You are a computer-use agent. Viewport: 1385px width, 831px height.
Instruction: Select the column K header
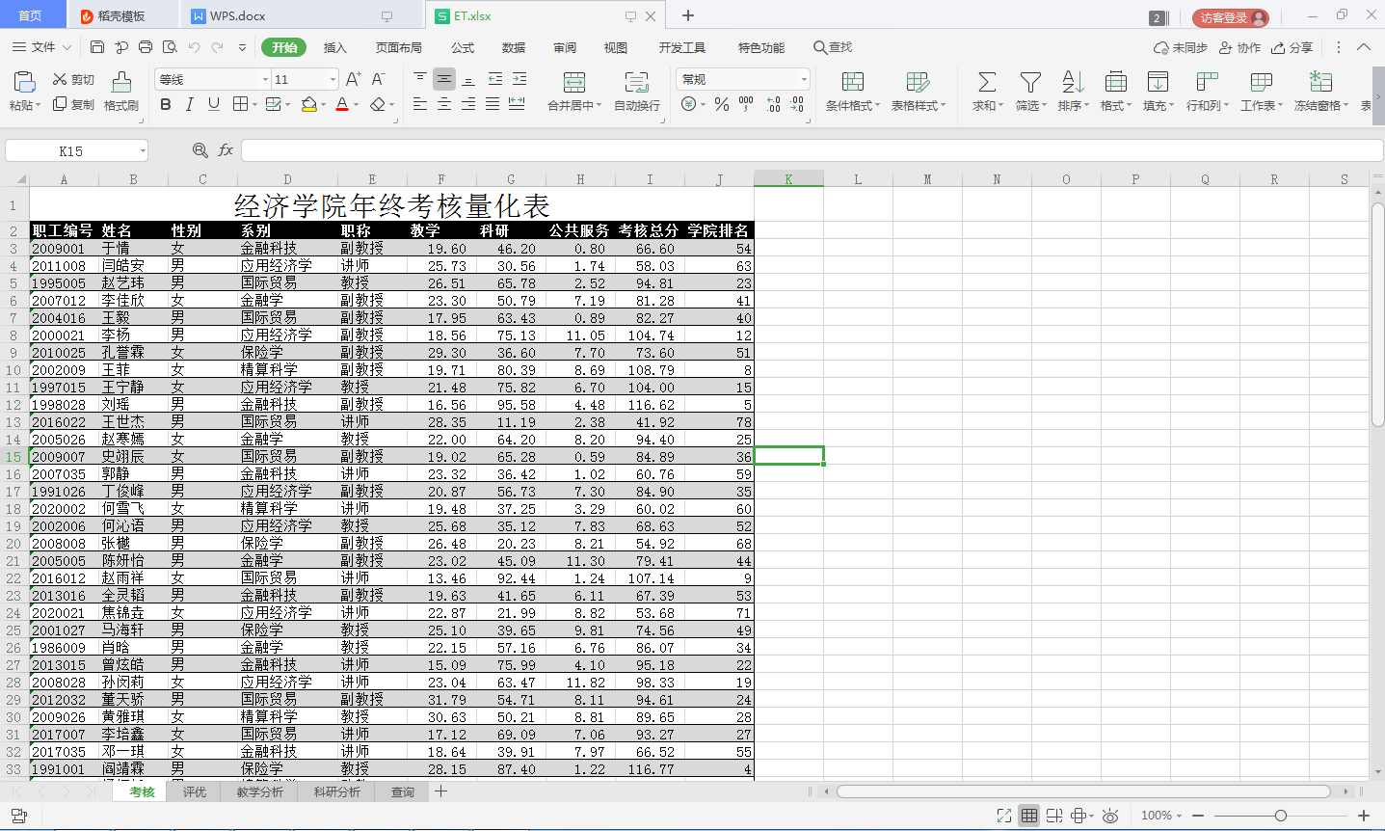pos(788,179)
